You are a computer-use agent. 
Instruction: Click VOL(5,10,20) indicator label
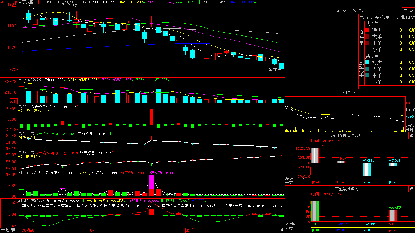point(30,80)
